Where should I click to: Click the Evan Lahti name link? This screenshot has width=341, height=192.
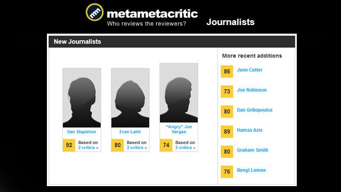pyautogui.click(x=130, y=132)
